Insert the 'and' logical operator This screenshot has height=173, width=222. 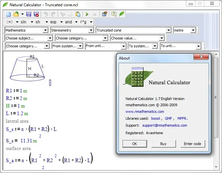[68, 22]
